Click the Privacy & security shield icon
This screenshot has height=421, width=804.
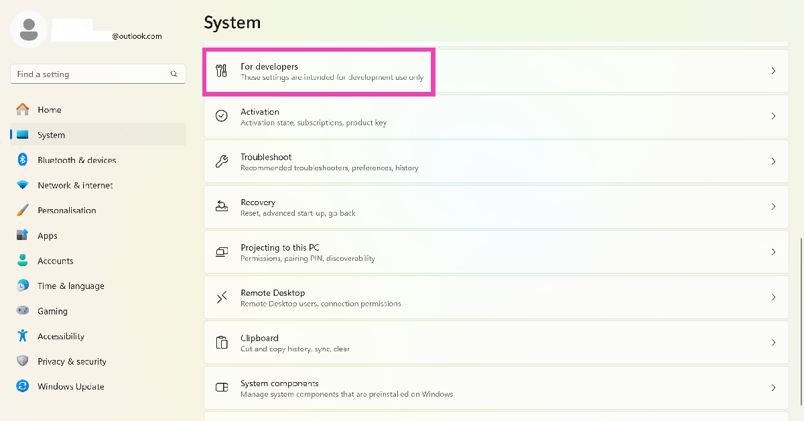(x=23, y=361)
